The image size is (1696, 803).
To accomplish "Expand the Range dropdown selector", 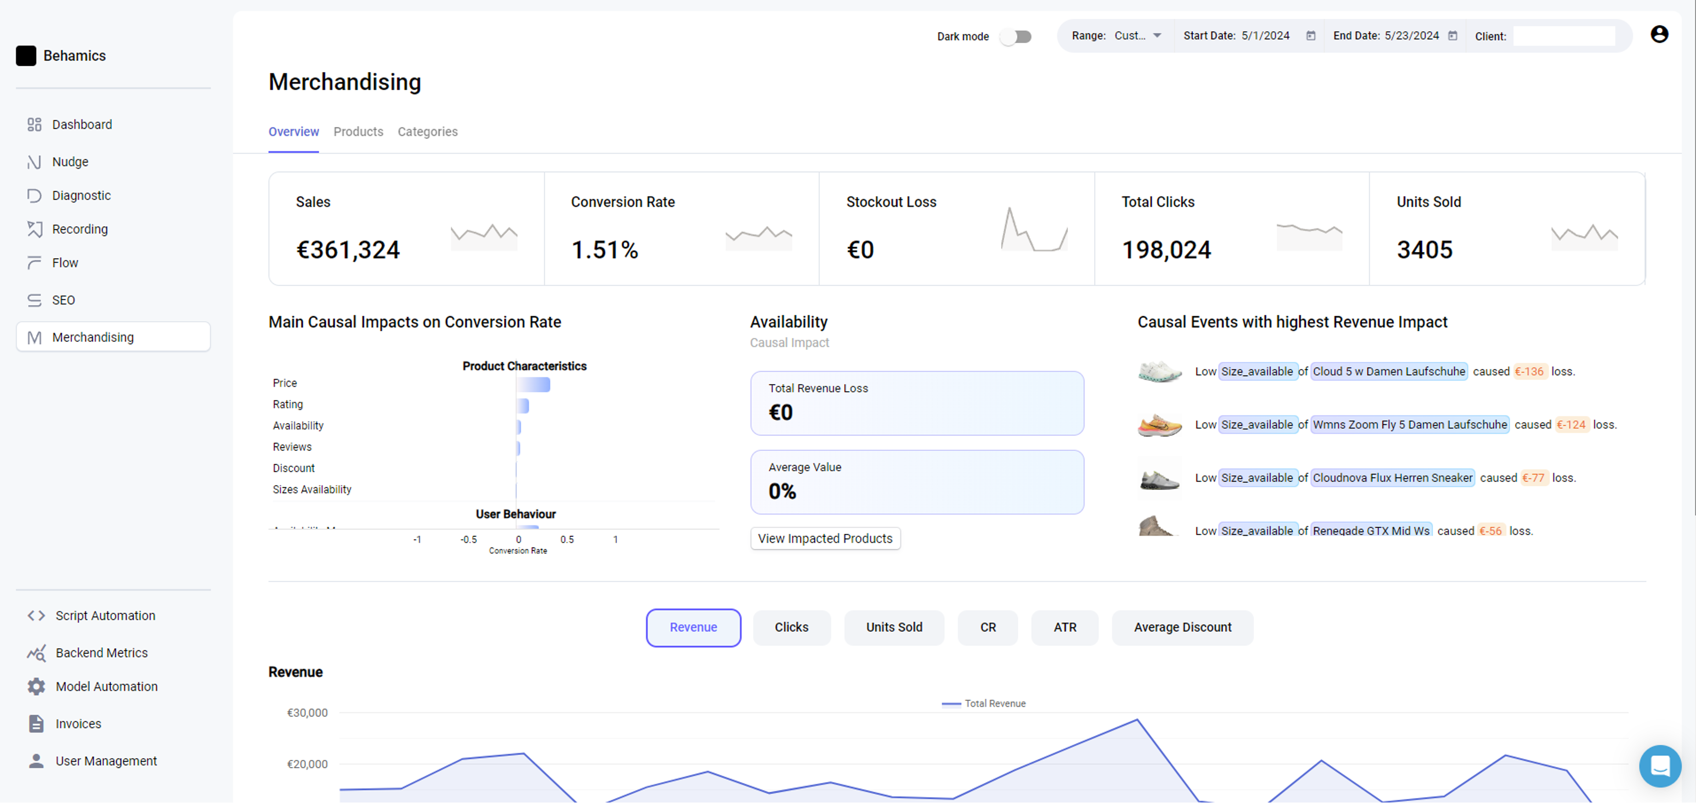I will click(x=1138, y=35).
